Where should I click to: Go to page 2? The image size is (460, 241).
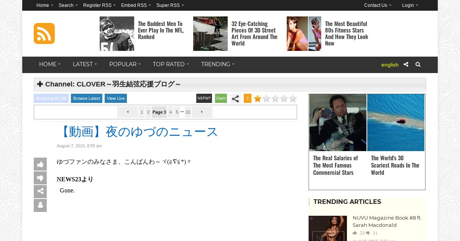pyautogui.click(x=148, y=112)
